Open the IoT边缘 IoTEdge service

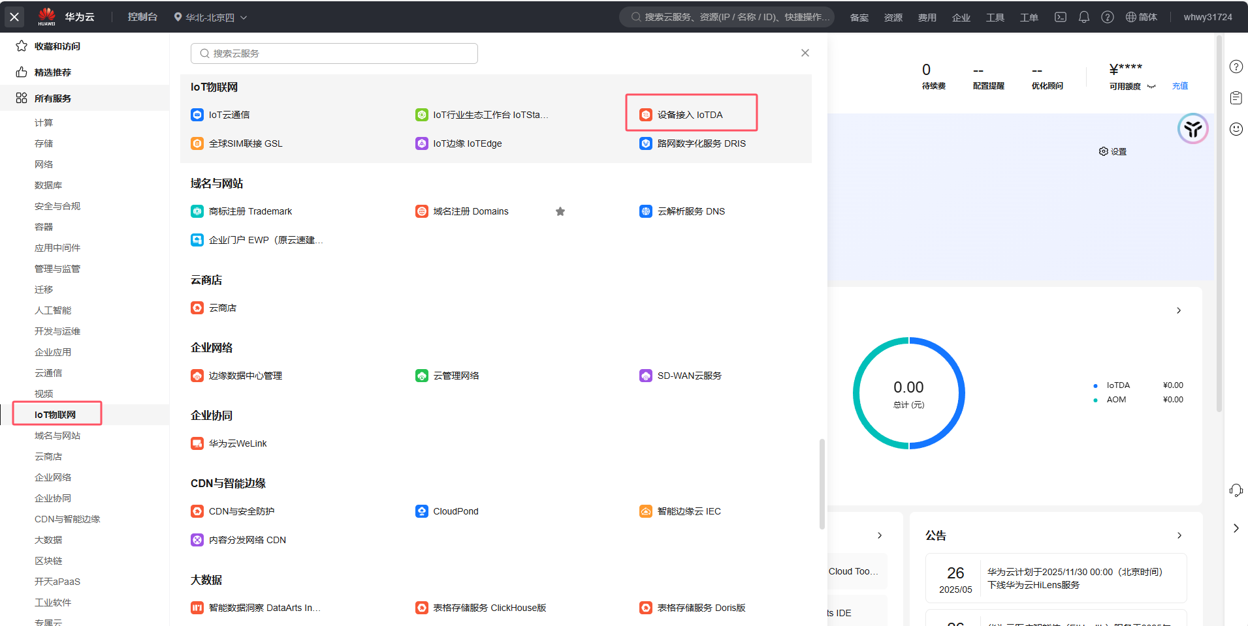point(458,143)
